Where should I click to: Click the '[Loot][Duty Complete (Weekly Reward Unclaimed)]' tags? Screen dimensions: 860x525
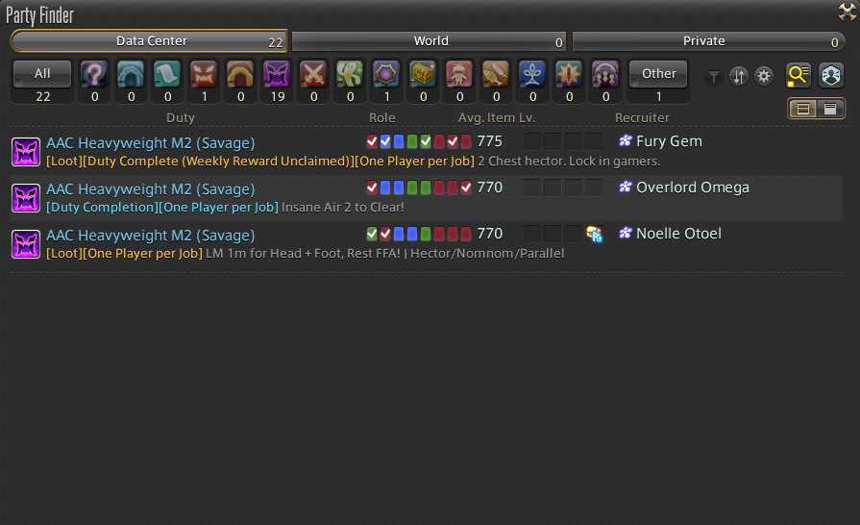pyautogui.click(x=200, y=162)
